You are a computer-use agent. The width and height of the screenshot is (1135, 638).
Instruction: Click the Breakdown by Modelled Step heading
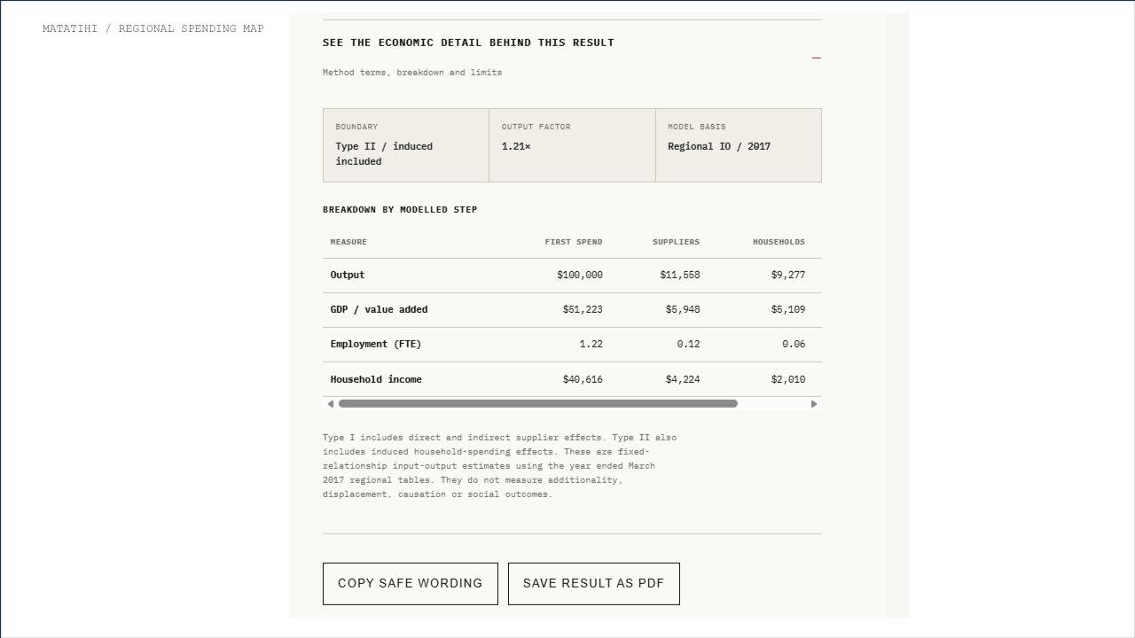coord(400,210)
